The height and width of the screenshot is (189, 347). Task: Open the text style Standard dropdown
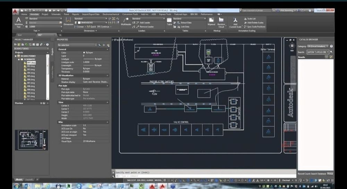pos(45,19)
